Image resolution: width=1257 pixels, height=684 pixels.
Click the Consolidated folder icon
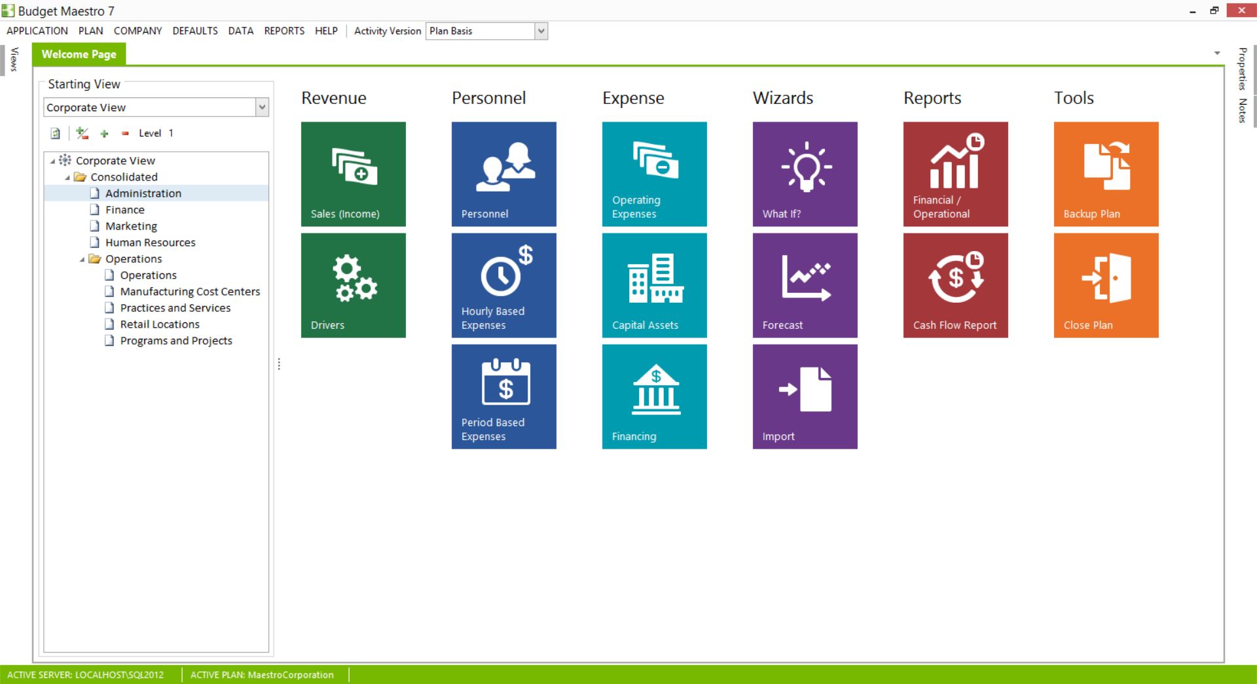80,177
